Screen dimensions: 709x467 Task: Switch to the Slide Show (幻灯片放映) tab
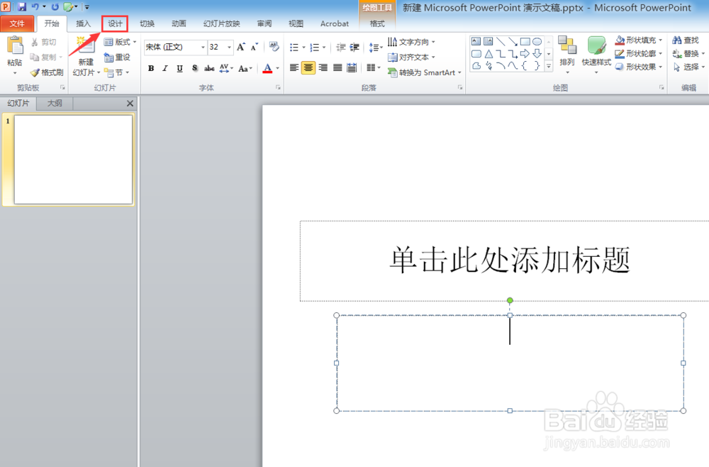[x=221, y=23]
